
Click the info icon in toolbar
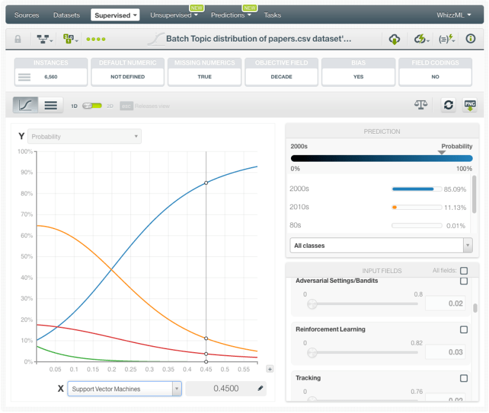(470, 39)
